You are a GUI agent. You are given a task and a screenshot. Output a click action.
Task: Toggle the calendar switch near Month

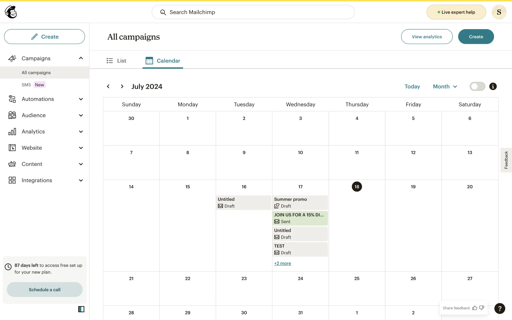point(477,86)
